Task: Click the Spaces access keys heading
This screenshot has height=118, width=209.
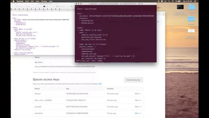Action: (46, 79)
